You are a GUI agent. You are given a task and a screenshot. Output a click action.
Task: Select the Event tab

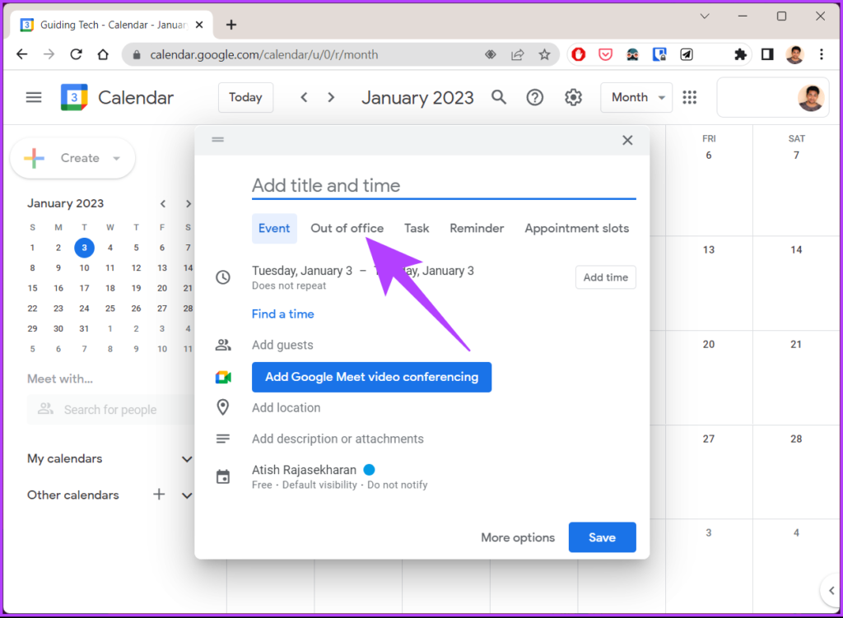pyautogui.click(x=274, y=229)
